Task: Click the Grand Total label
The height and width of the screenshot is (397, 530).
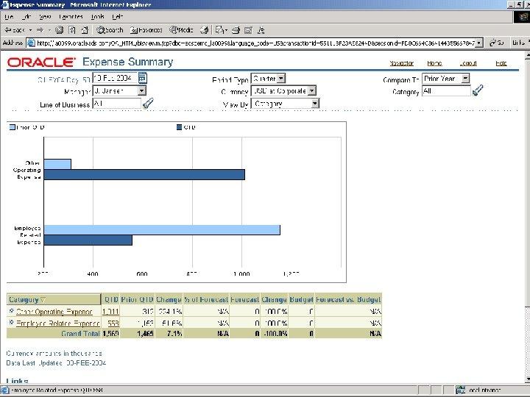Action: coord(80,334)
